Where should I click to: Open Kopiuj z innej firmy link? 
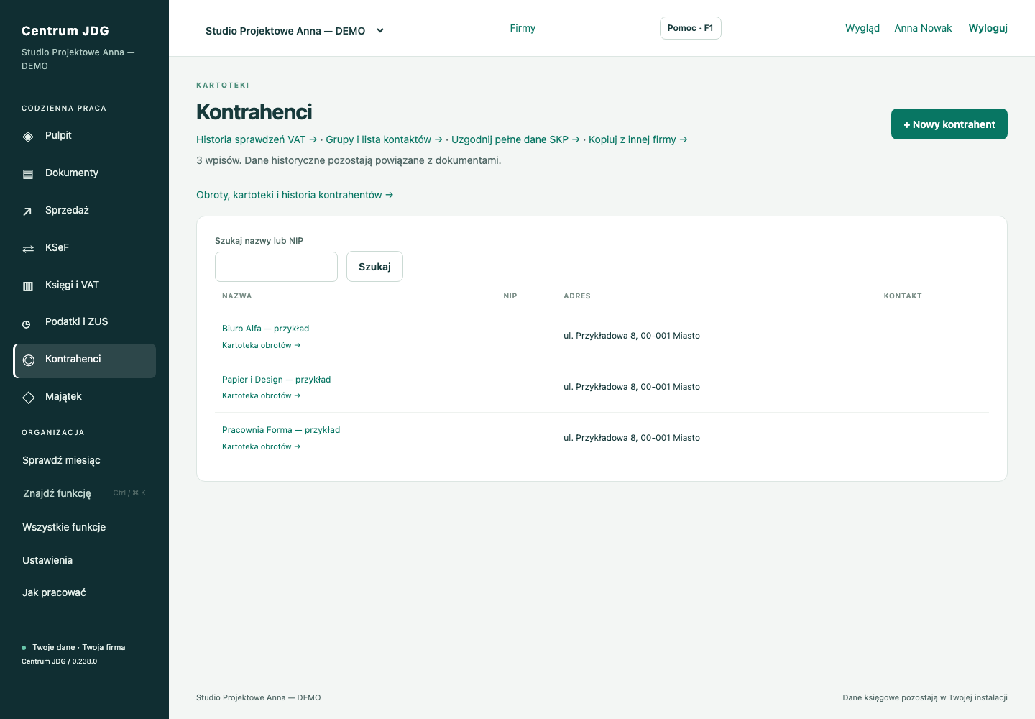coord(638,139)
